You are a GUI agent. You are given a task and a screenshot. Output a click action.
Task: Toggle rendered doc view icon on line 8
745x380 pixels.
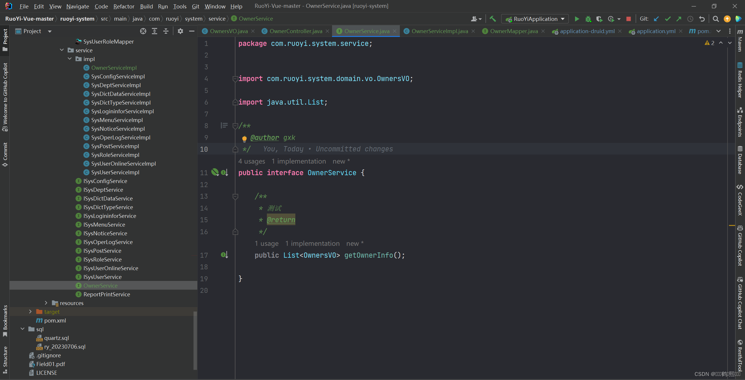224,126
